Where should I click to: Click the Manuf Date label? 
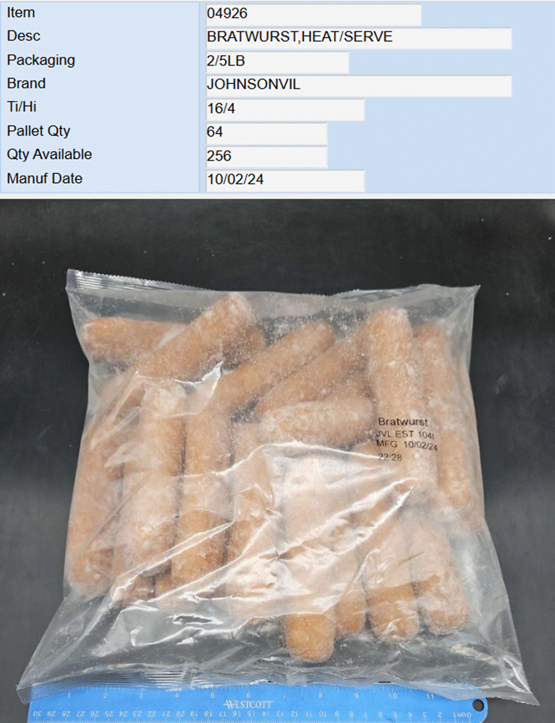coord(44,179)
